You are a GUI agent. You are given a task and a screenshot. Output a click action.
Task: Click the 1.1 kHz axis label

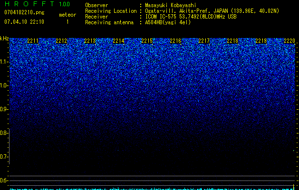pos(4,62)
